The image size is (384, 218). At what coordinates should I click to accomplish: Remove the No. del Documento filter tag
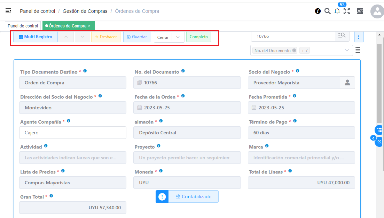(x=294, y=50)
